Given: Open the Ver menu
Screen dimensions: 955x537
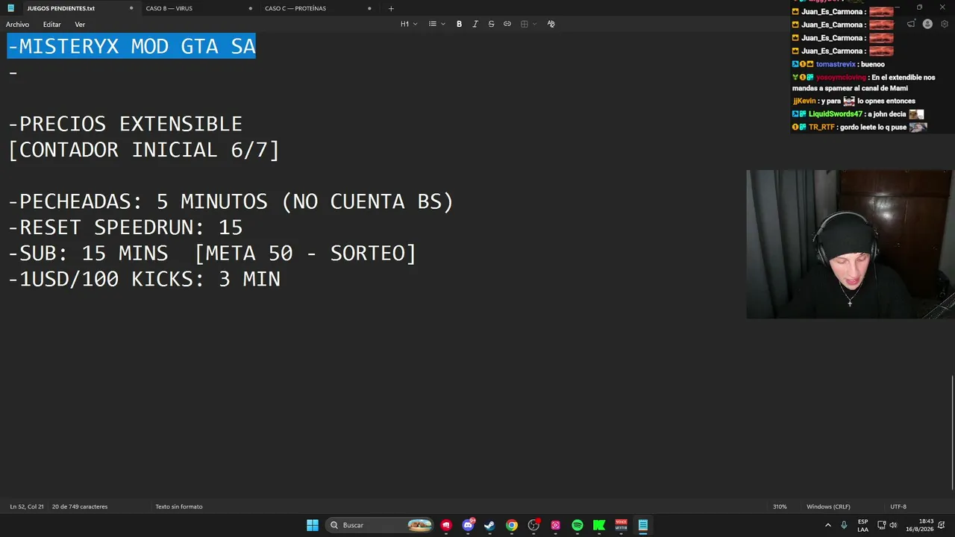Looking at the screenshot, I should 80,25.
